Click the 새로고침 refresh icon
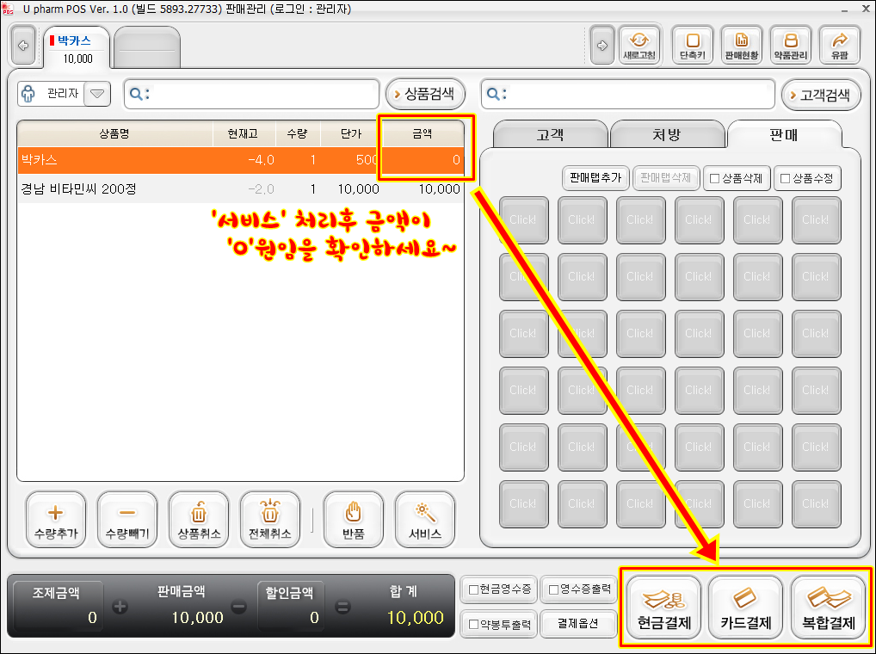The height and width of the screenshot is (654, 876). coord(639,46)
